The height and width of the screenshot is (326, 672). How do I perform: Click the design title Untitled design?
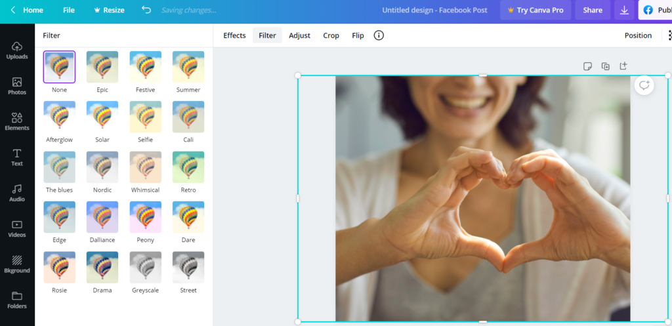[x=434, y=10]
